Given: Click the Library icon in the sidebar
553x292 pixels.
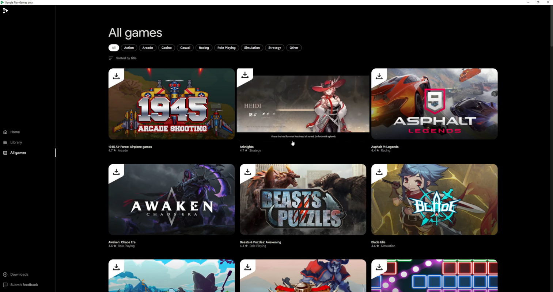Looking at the screenshot, I should coord(5,142).
